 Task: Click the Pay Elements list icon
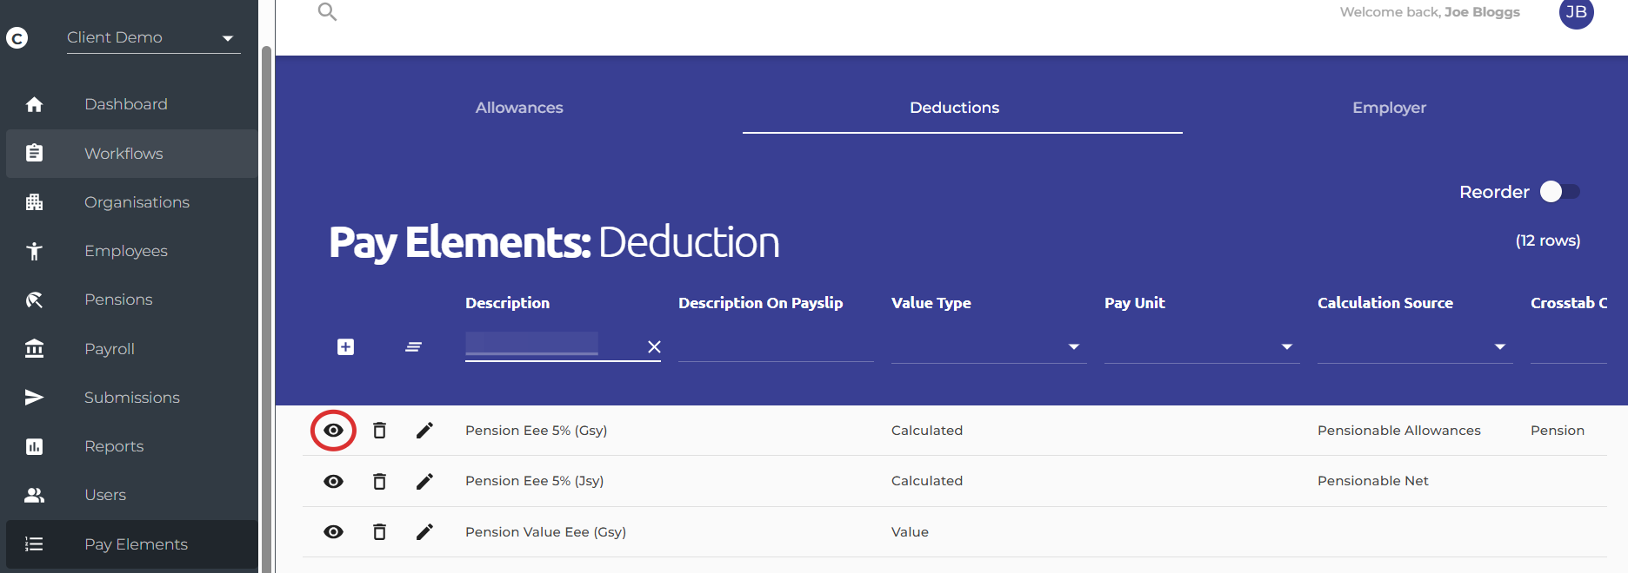pos(34,544)
